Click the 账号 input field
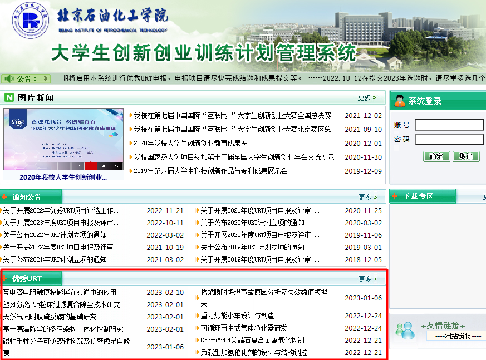486x360 pixels. (449, 125)
